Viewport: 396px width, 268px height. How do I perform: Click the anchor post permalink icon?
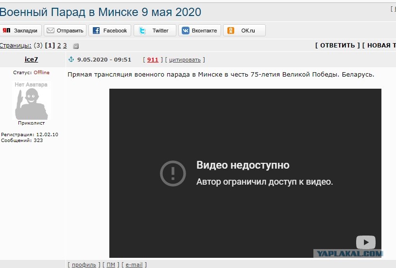[x=71, y=59]
